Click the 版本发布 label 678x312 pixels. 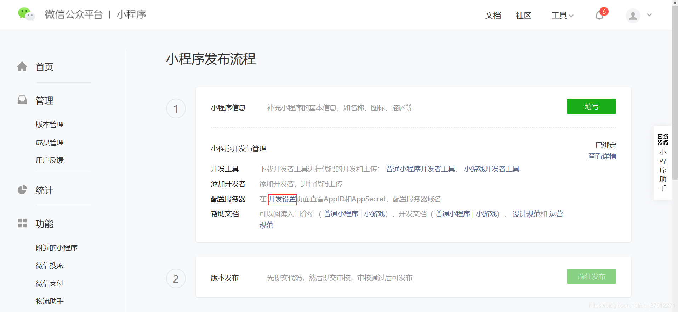225,278
